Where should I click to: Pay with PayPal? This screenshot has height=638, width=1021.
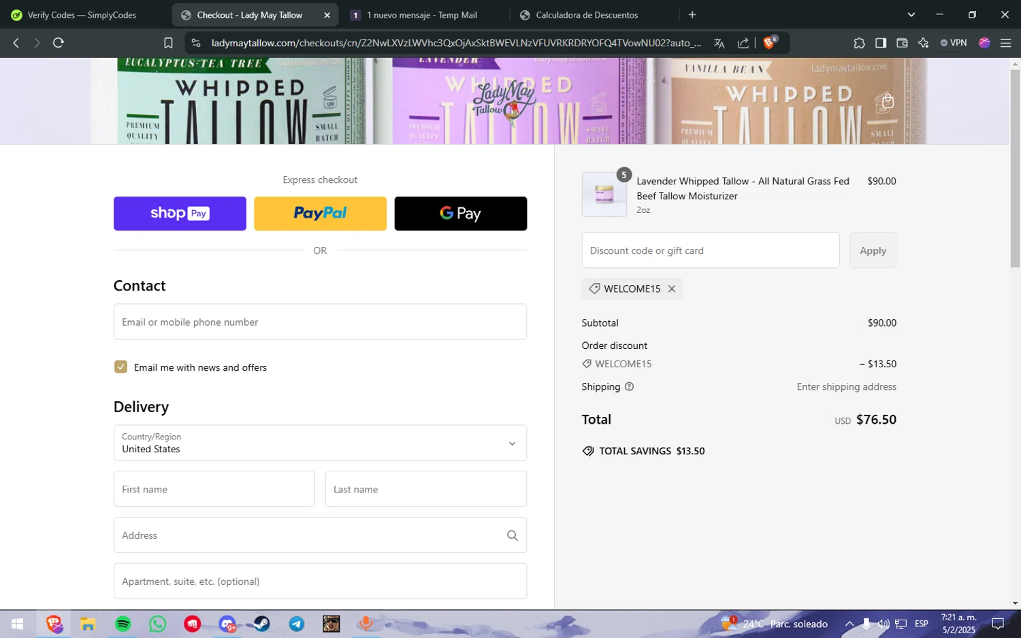click(320, 214)
